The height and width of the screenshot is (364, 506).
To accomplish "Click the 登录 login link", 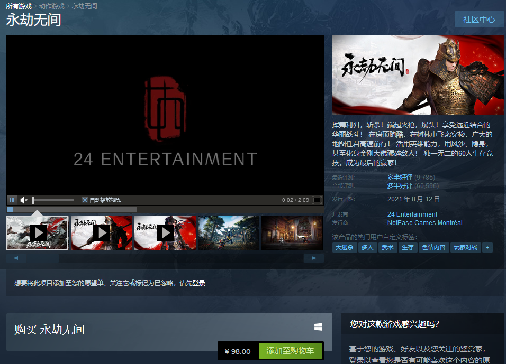I will (199, 283).
